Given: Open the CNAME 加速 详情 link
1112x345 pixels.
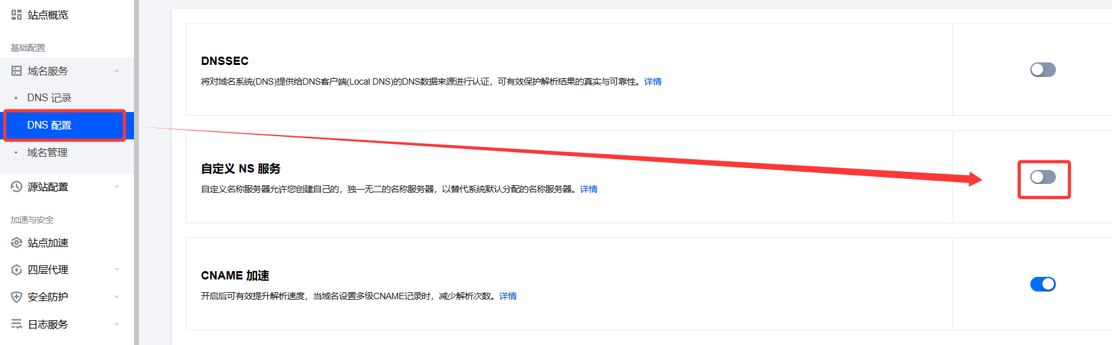Looking at the screenshot, I should click(508, 296).
